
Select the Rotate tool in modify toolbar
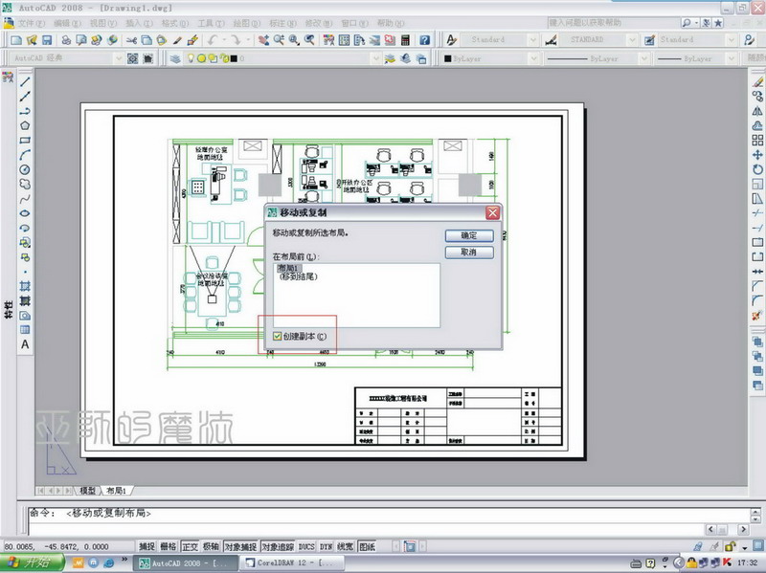[x=757, y=170]
